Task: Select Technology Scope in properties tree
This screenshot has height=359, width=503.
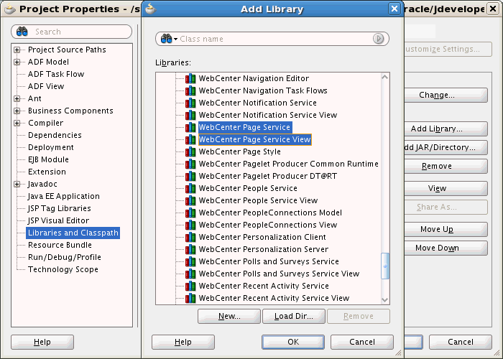Action: (63, 269)
